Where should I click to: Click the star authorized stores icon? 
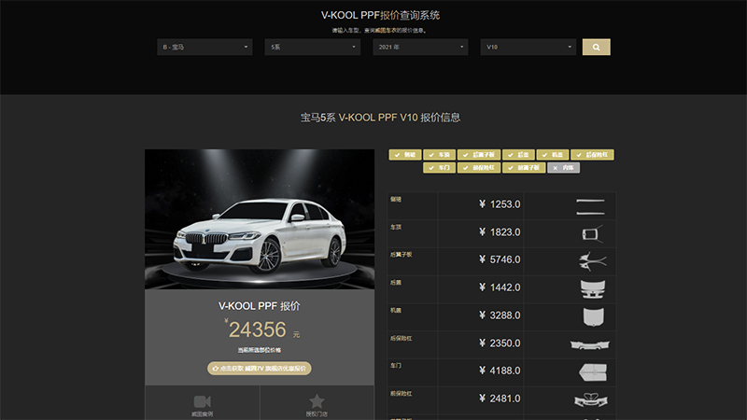click(317, 401)
